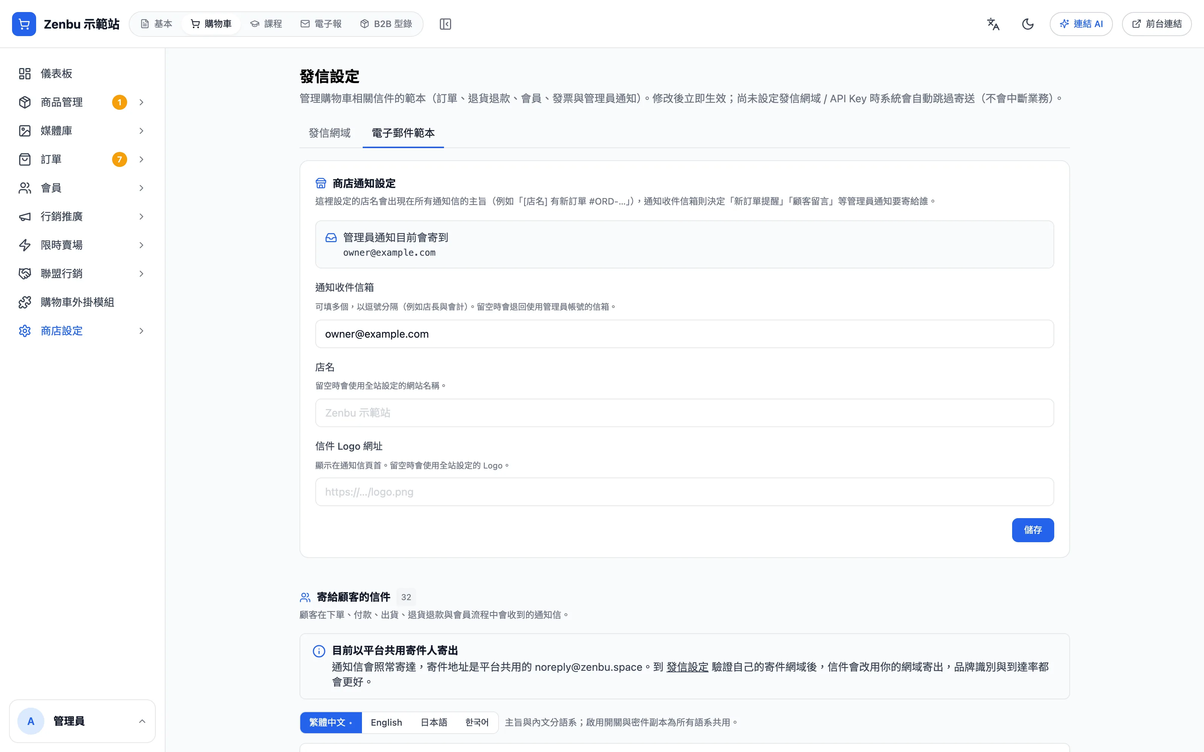This screenshot has height=752, width=1204.
Task: Select the 繁體中文 language option
Action: coord(331,723)
